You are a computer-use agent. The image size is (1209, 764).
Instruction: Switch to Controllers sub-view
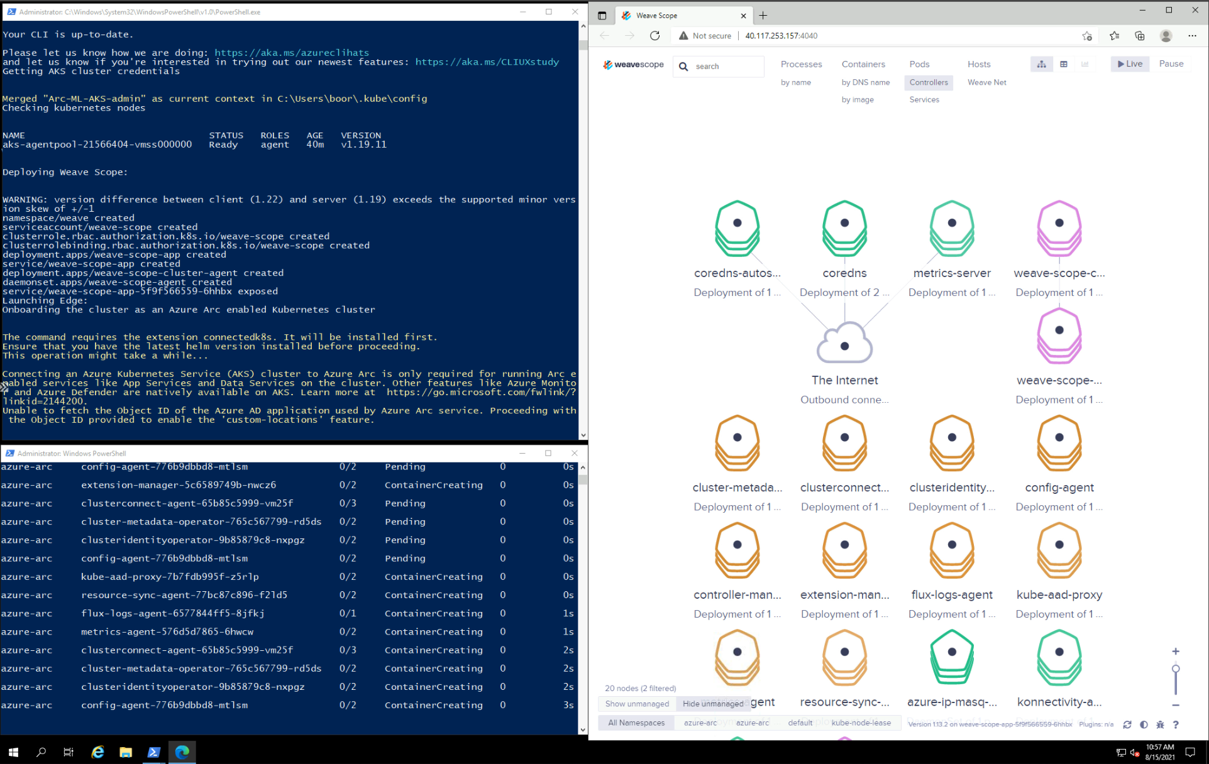(x=929, y=82)
